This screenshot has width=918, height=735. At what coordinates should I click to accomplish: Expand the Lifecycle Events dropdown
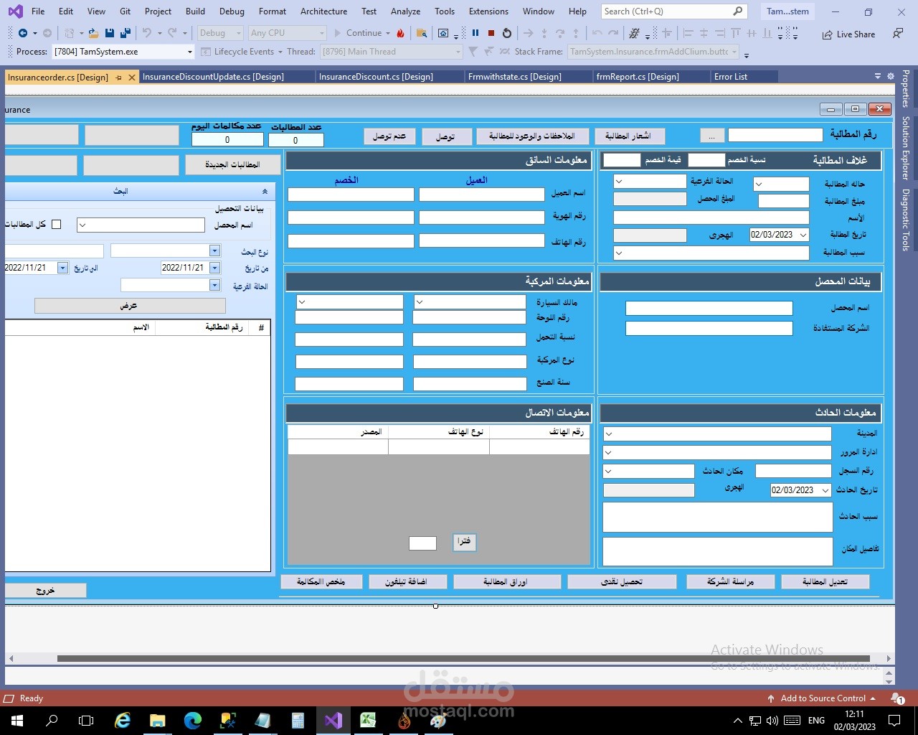280,52
